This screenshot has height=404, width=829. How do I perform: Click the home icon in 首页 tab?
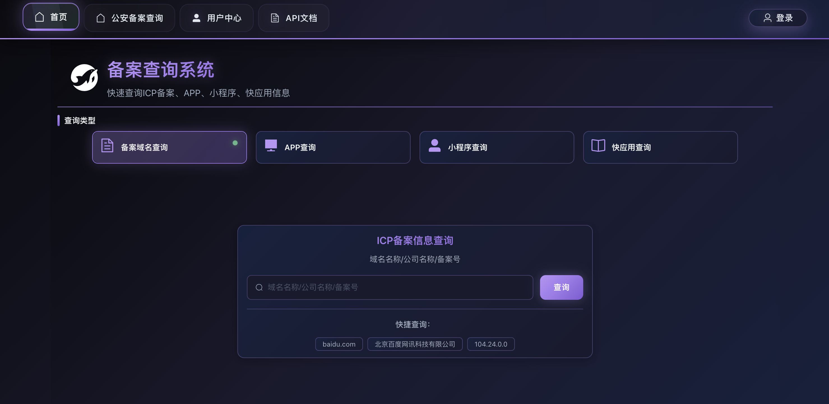click(x=39, y=17)
